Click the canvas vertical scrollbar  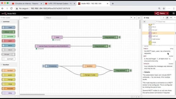tap(140, 24)
